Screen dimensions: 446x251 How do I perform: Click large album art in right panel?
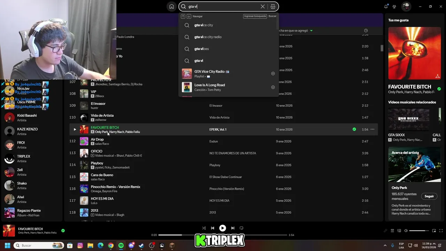click(x=415, y=53)
